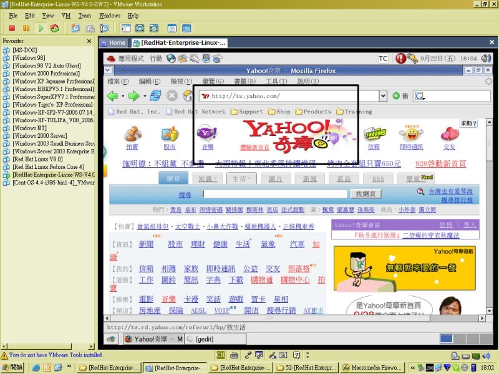Go forward with Firefox green forward arrow
The image size is (499, 374).
[x=133, y=96]
